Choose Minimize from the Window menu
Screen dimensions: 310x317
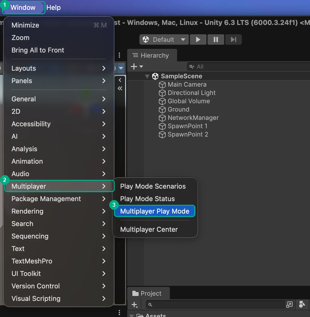59,25
